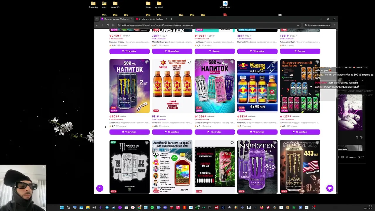Add Brainvolt coffee to cart
This screenshot has height=211, width=375.
258,51
